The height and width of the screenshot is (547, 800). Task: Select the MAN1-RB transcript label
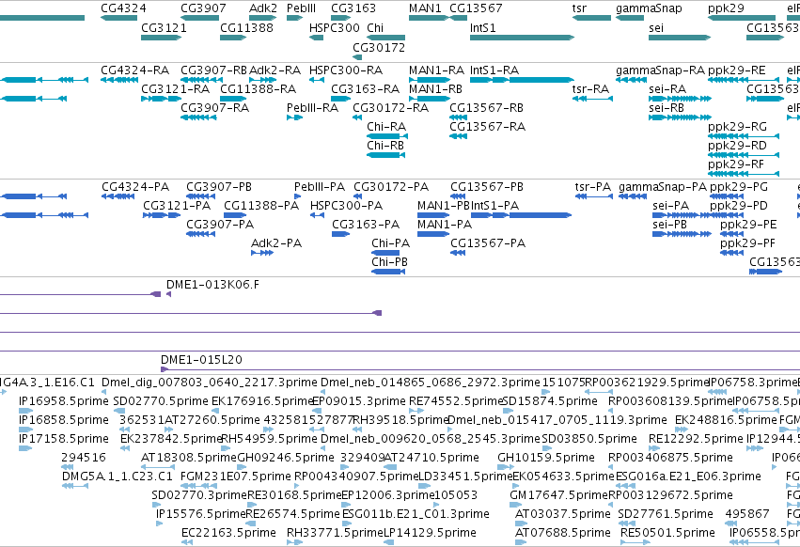[435, 88]
